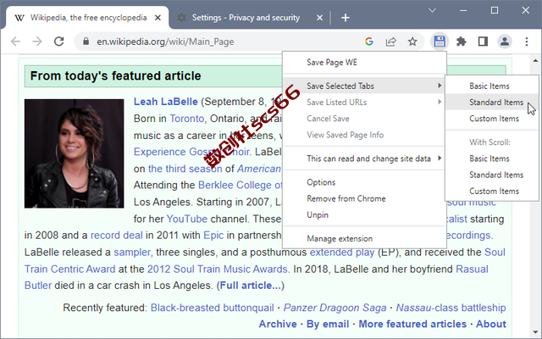
Task: Select the first Custom Items entry
Action: [x=492, y=119]
